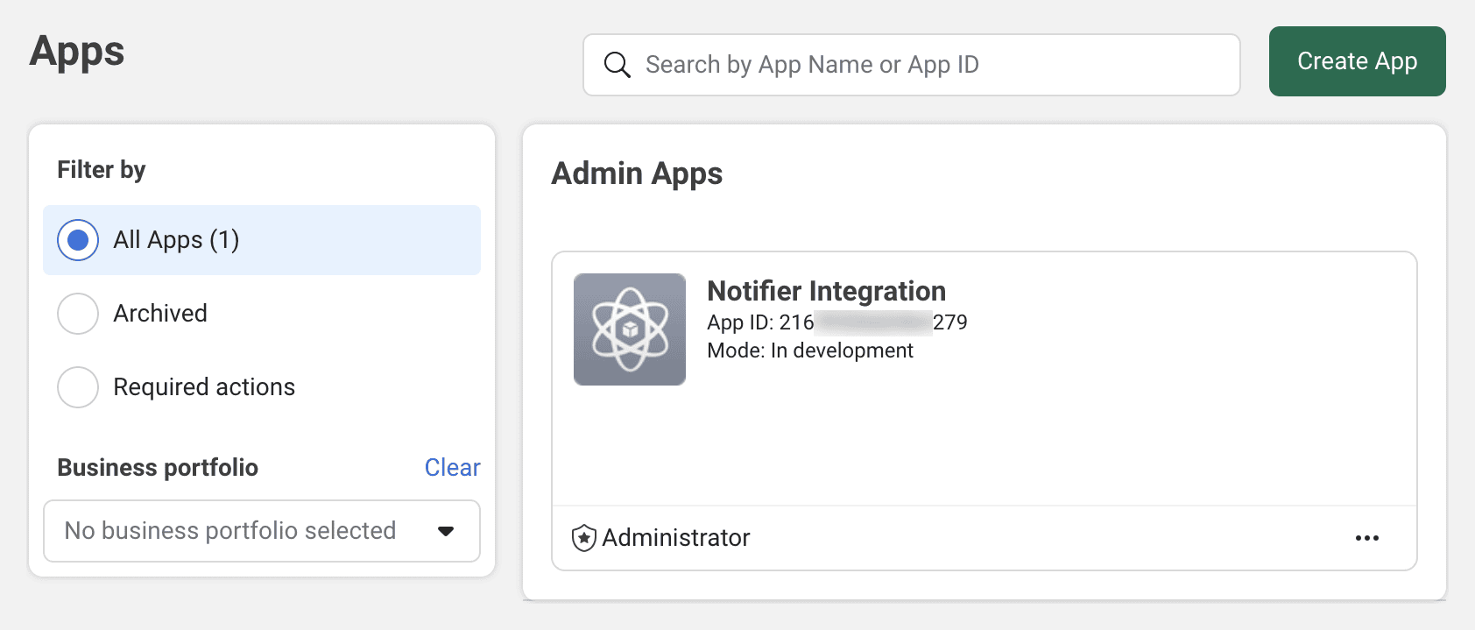
Task: Click the Administrator role label
Action: point(676,538)
